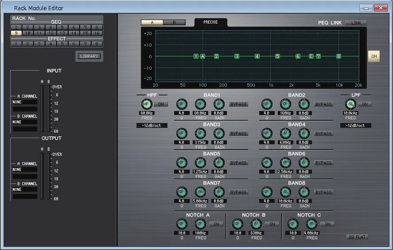Select EFFECT rack number 8
393x250 pixels.
pos(97,44)
